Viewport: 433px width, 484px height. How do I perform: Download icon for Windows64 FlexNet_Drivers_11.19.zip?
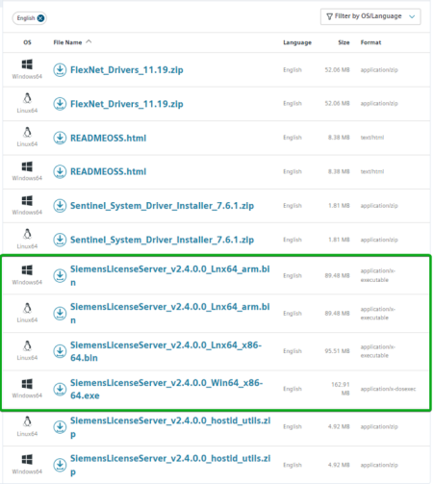tap(60, 70)
